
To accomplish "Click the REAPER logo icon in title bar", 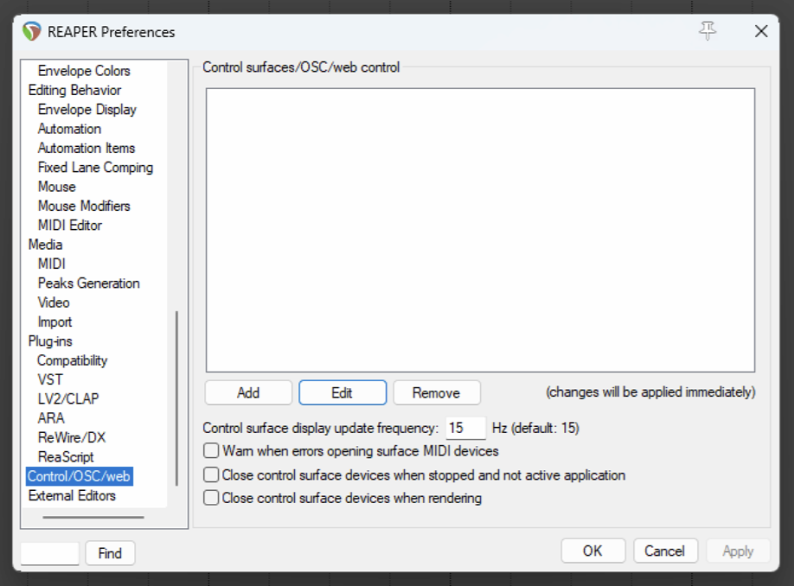I will coord(32,31).
